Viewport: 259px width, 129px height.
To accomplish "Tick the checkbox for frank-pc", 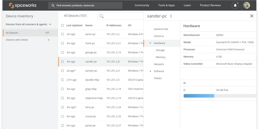I will 62,43.
